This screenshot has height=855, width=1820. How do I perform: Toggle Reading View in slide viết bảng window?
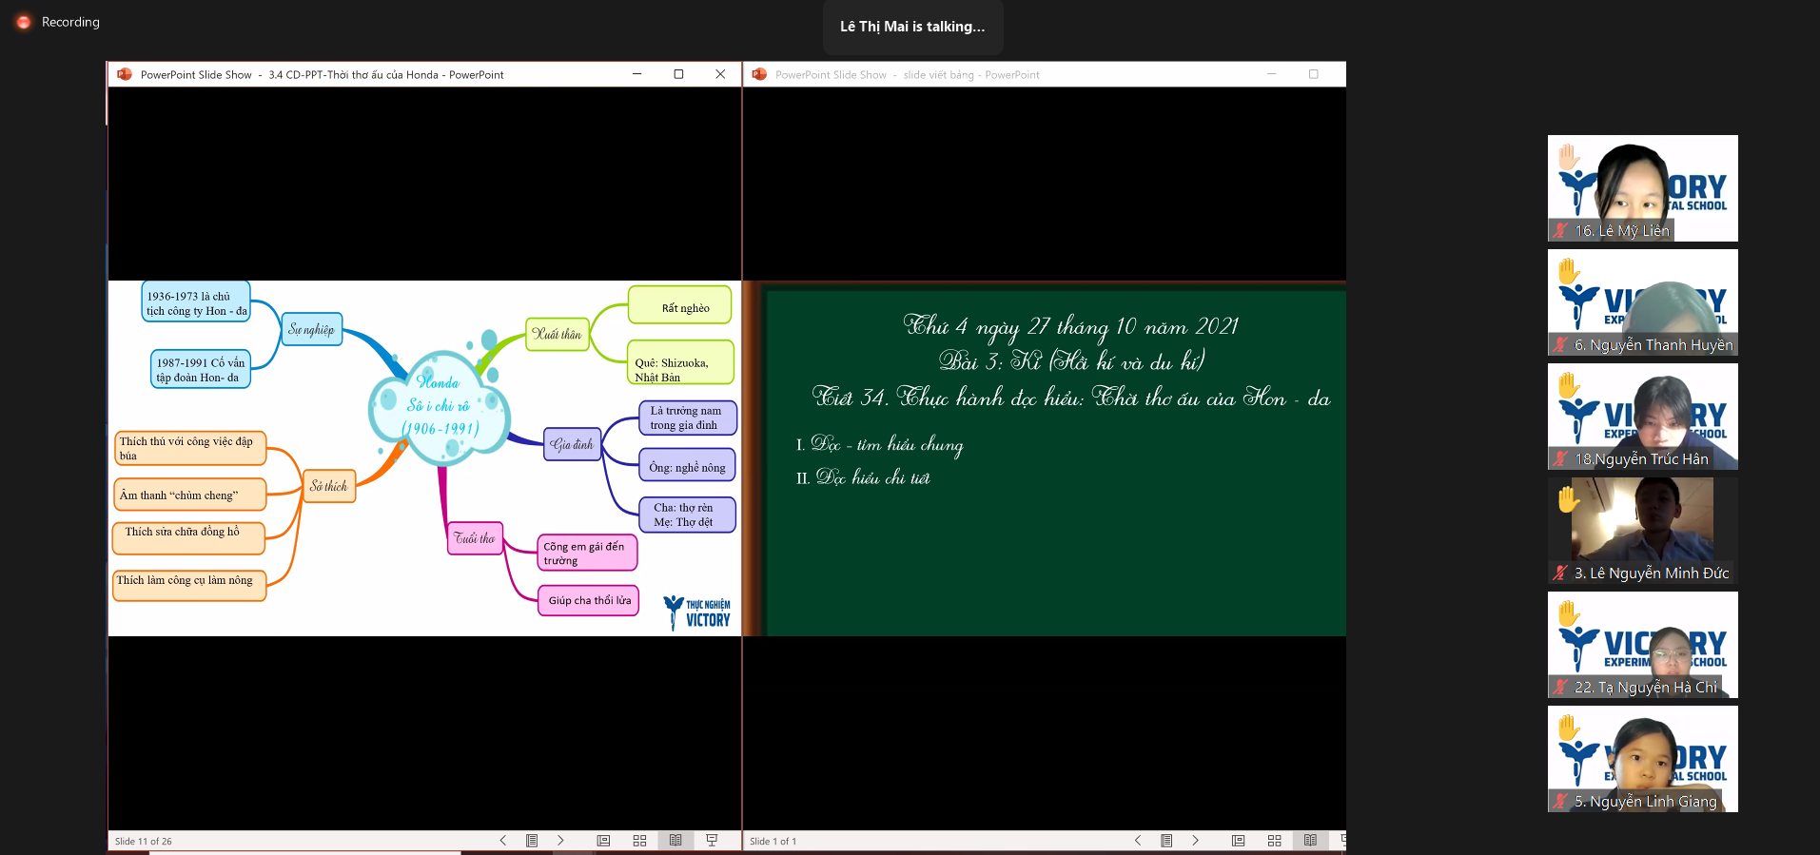point(1310,841)
